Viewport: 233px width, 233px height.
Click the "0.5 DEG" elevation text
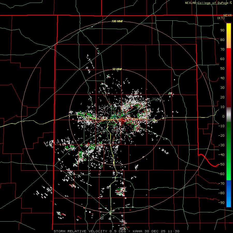tap(118, 231)
